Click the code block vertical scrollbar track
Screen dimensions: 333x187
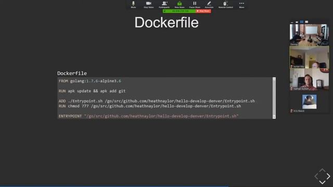[274, 98]
